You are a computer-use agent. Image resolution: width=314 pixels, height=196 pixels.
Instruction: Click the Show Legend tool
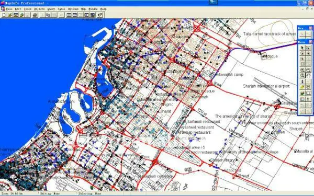coord(302,99)
